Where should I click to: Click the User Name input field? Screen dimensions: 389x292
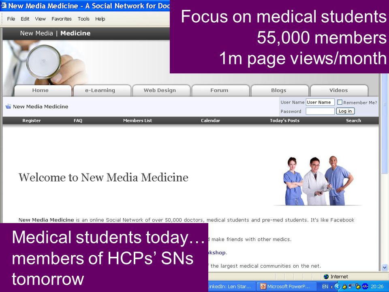coord(320,102)
